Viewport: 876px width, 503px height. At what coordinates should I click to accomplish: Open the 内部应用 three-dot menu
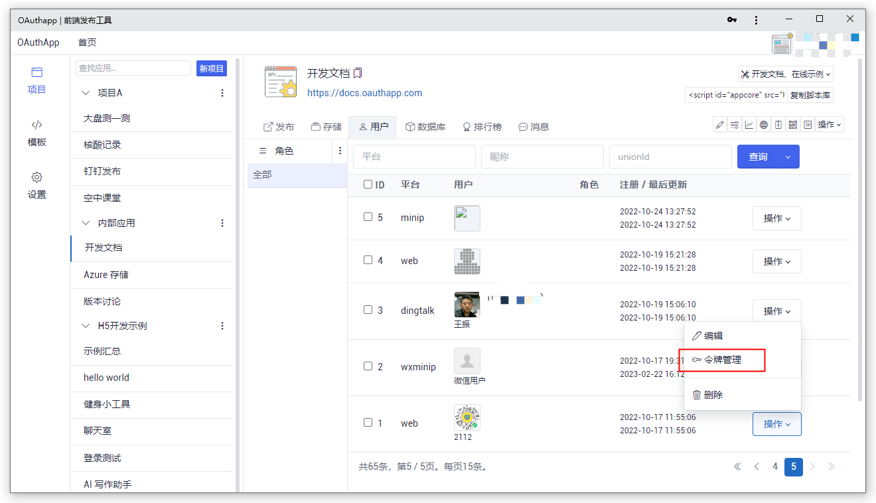click(222, 223)
